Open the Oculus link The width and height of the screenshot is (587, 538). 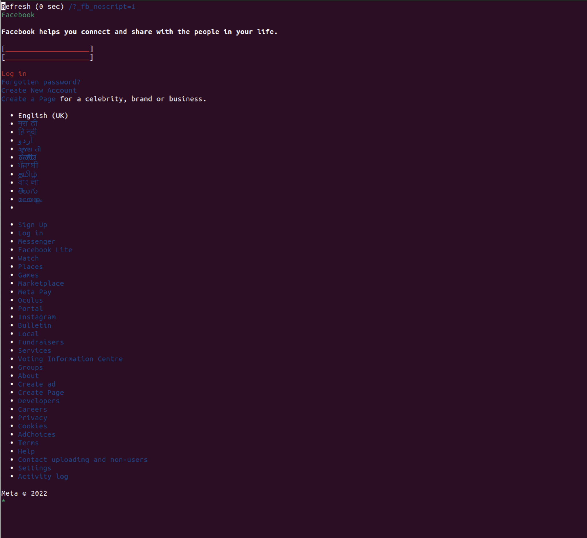point(31,300)
